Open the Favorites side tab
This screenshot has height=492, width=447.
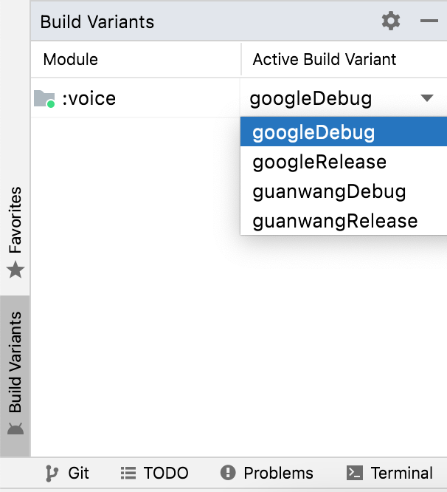click(x=15, y=233)
